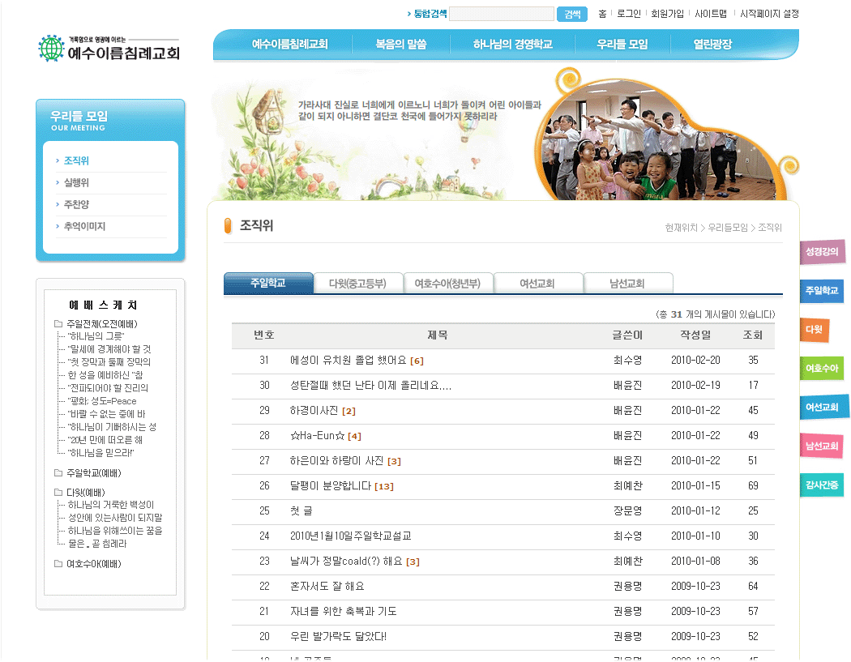The width and height of the screenshot is (851, 662).
Task: Open the 주일전체(오전예배) folder icon
Action: click(x=58, y=324)
